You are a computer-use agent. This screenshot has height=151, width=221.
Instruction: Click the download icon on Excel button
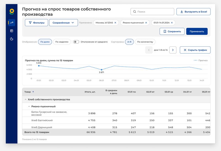182,12
